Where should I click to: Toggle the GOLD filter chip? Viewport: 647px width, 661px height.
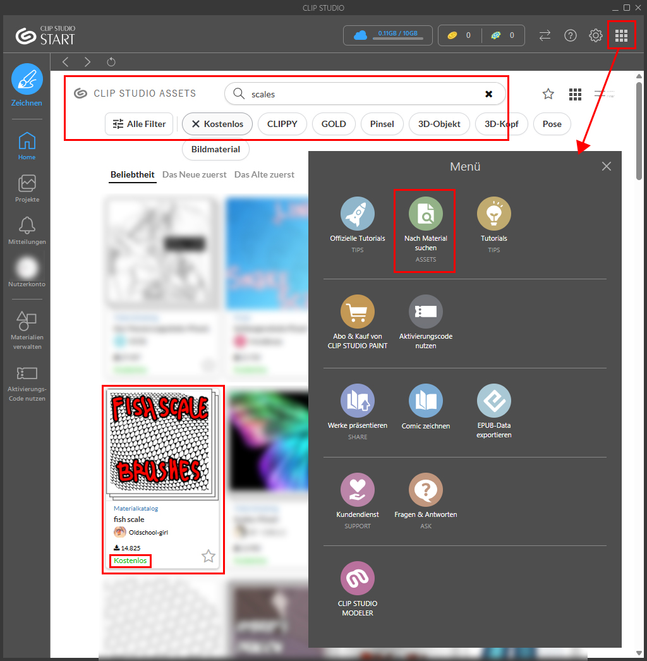334,124
